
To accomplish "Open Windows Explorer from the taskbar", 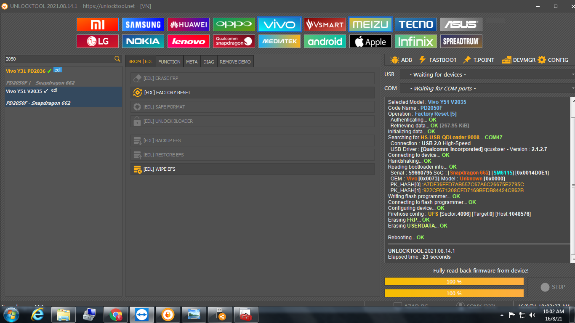I will pos(64,315).
